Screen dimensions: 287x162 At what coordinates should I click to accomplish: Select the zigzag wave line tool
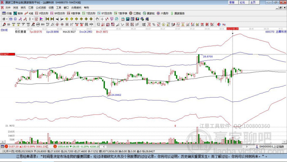(122, 24)
